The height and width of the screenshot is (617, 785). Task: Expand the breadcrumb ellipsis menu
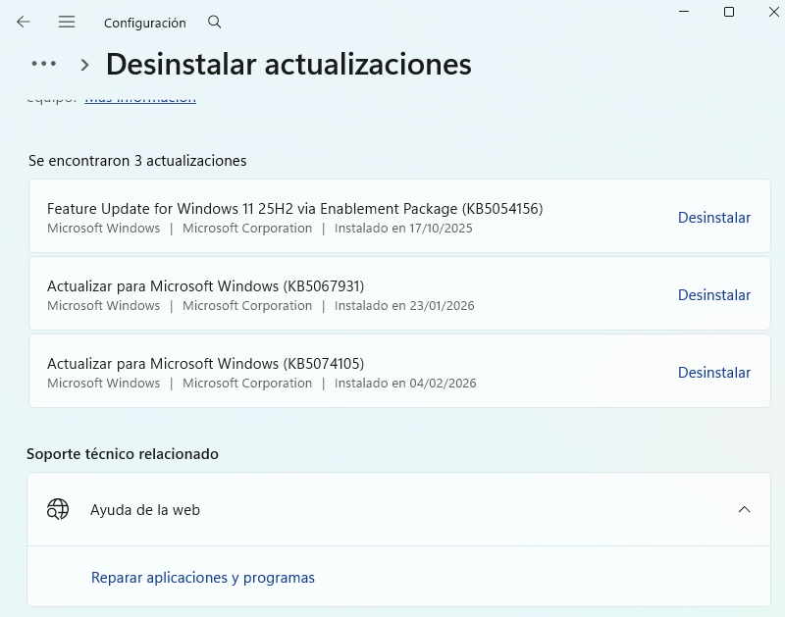(43, 65)
